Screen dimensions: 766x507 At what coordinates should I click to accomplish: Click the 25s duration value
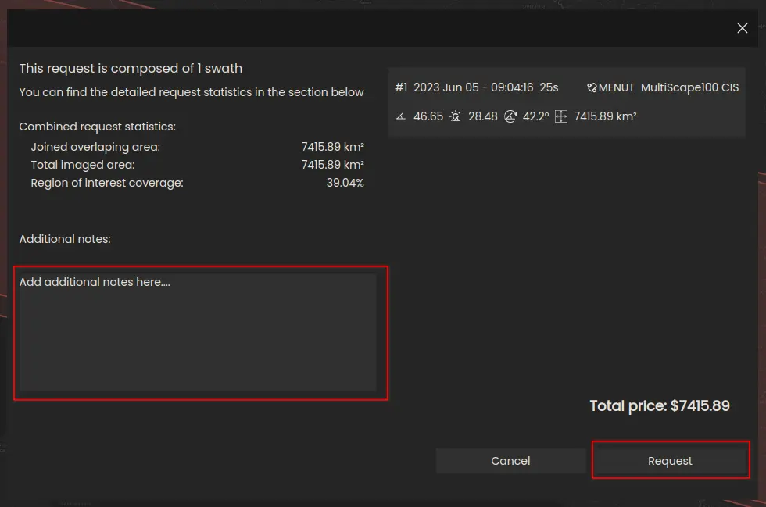tap(549, 87)
